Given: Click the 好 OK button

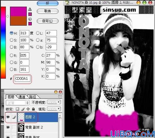Looking at the screenshot, I should (48, 3).
